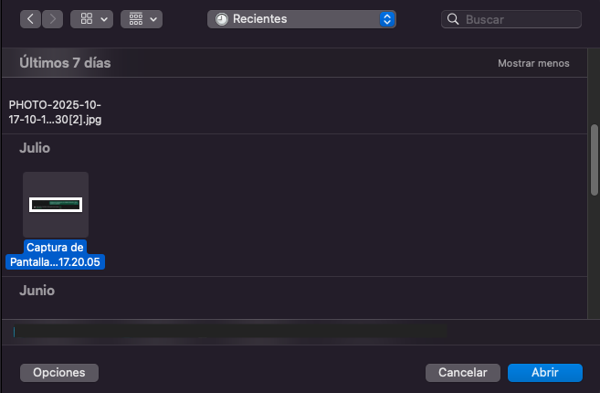Click the group-by grid icon
The image size is (600, 393).
point(134,18)
